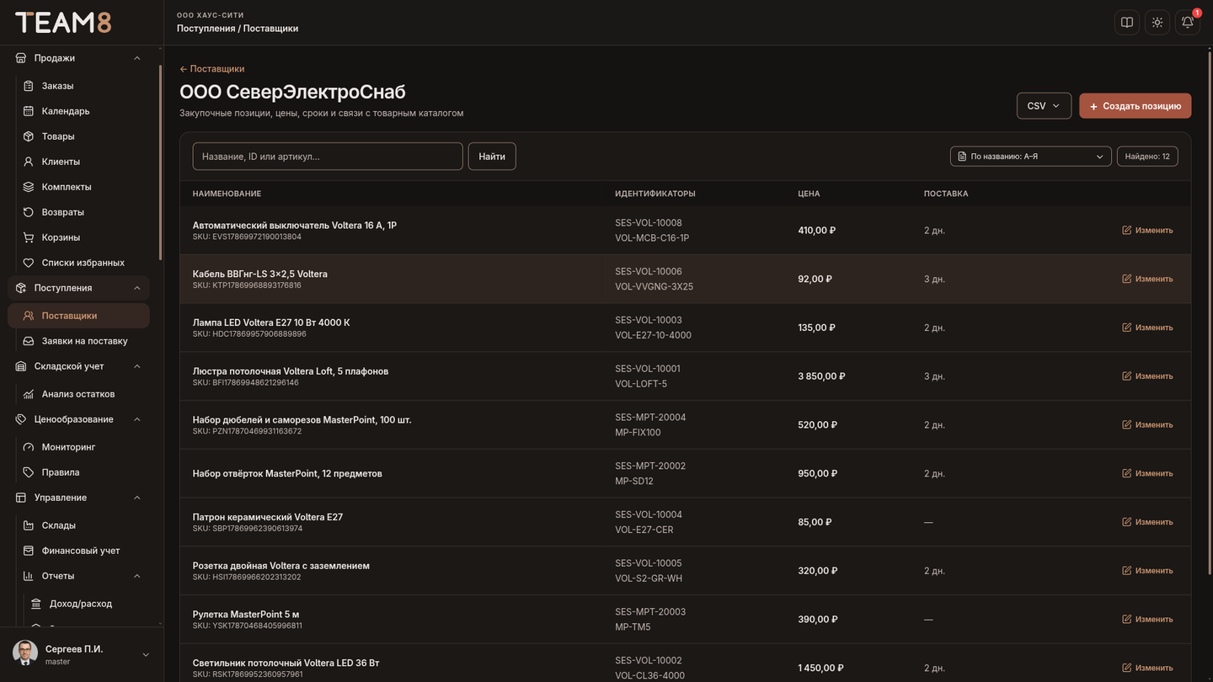Click Изменить for Рулетка MasterPoint 5 м
Viewport: 1213px width, 682px height.
point(1147,620)
